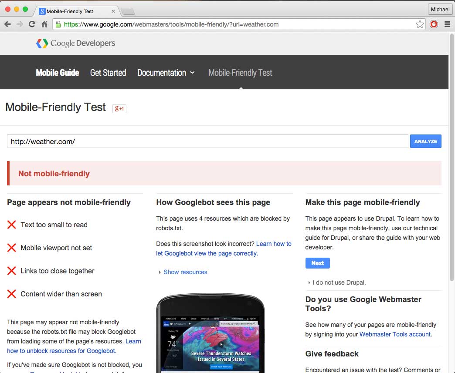Image resolution: width=455 pixels, height=373 pixels.
Task: Click the red X beside Links too close together
Action: tap(12, 271)
